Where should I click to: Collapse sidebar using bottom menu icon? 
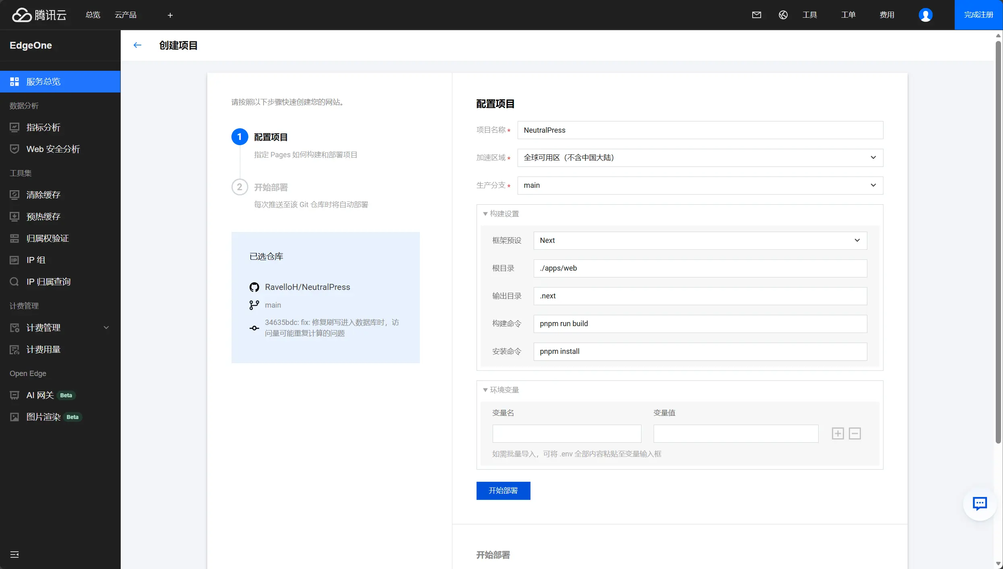(14, 555)
